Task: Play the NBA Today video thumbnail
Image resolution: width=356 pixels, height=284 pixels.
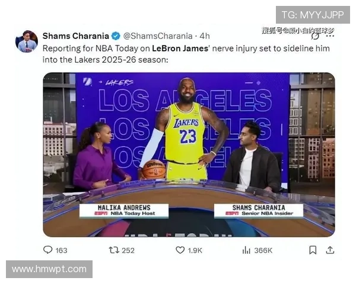Action: point(189,154)
